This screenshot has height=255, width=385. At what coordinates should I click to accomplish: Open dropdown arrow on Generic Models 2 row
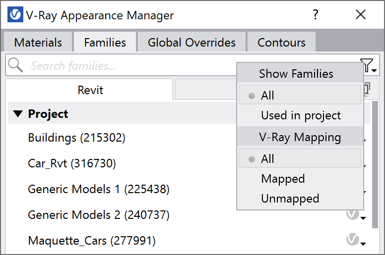click(x=363, y=218)
